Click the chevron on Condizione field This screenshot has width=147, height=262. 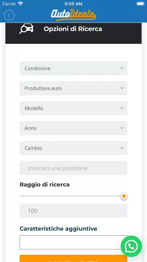122,68
